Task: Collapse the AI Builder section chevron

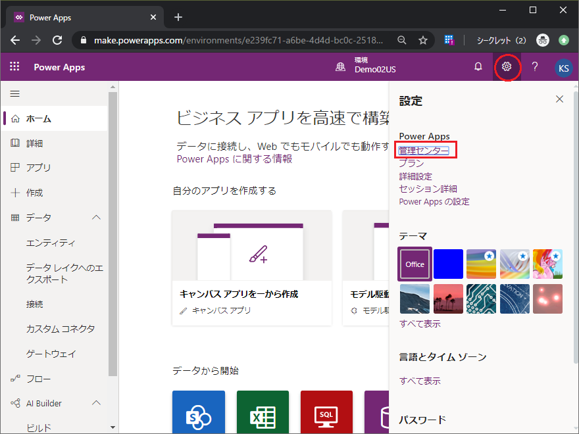Action: click(x=96, y=403)
